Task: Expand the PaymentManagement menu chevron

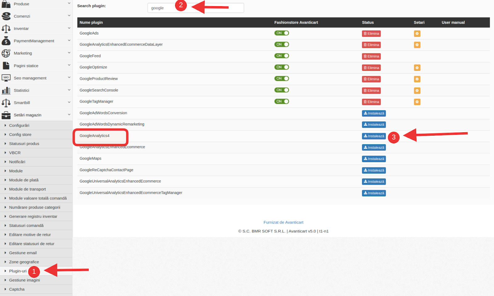Action: pos(69,40)
